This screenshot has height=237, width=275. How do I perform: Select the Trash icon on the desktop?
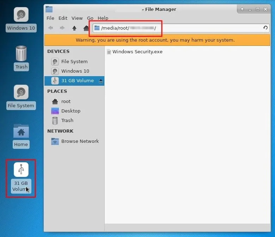[21, 53]
